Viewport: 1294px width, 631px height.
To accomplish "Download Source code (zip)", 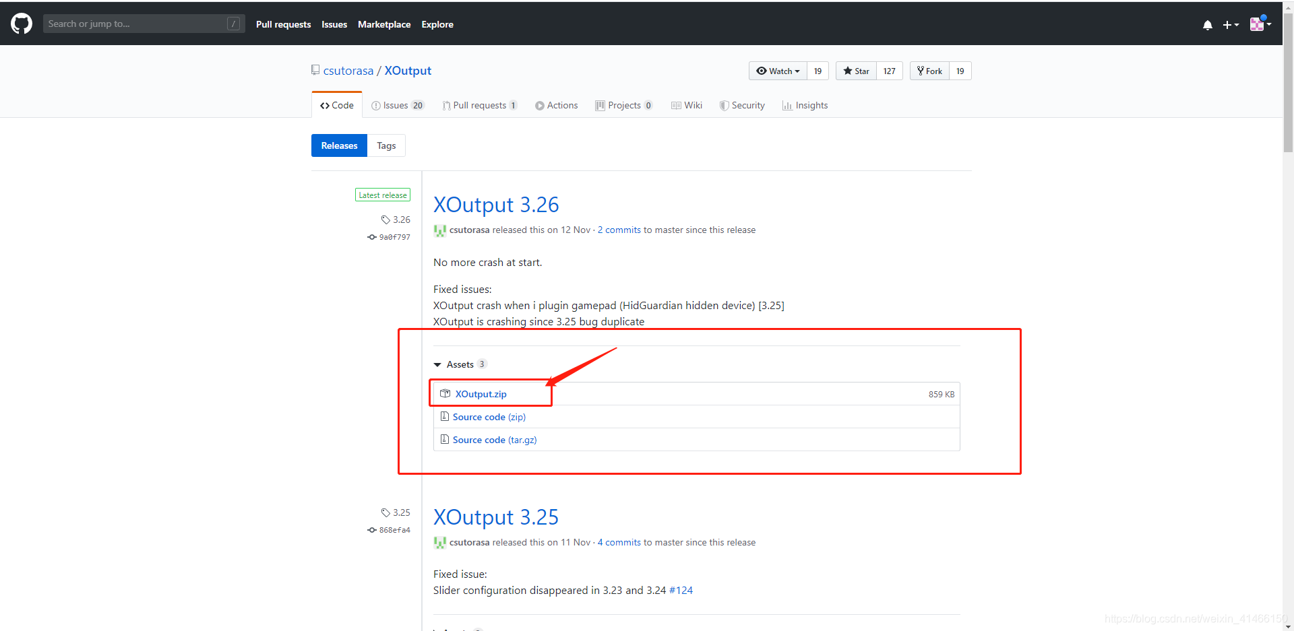I will point(489,417).
